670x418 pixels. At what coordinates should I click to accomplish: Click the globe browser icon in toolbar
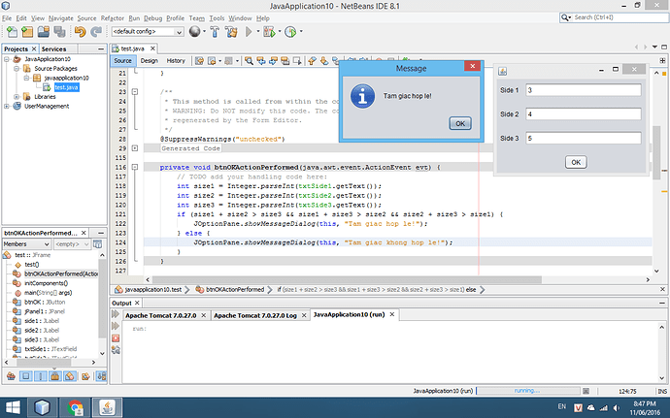[195, 32]
